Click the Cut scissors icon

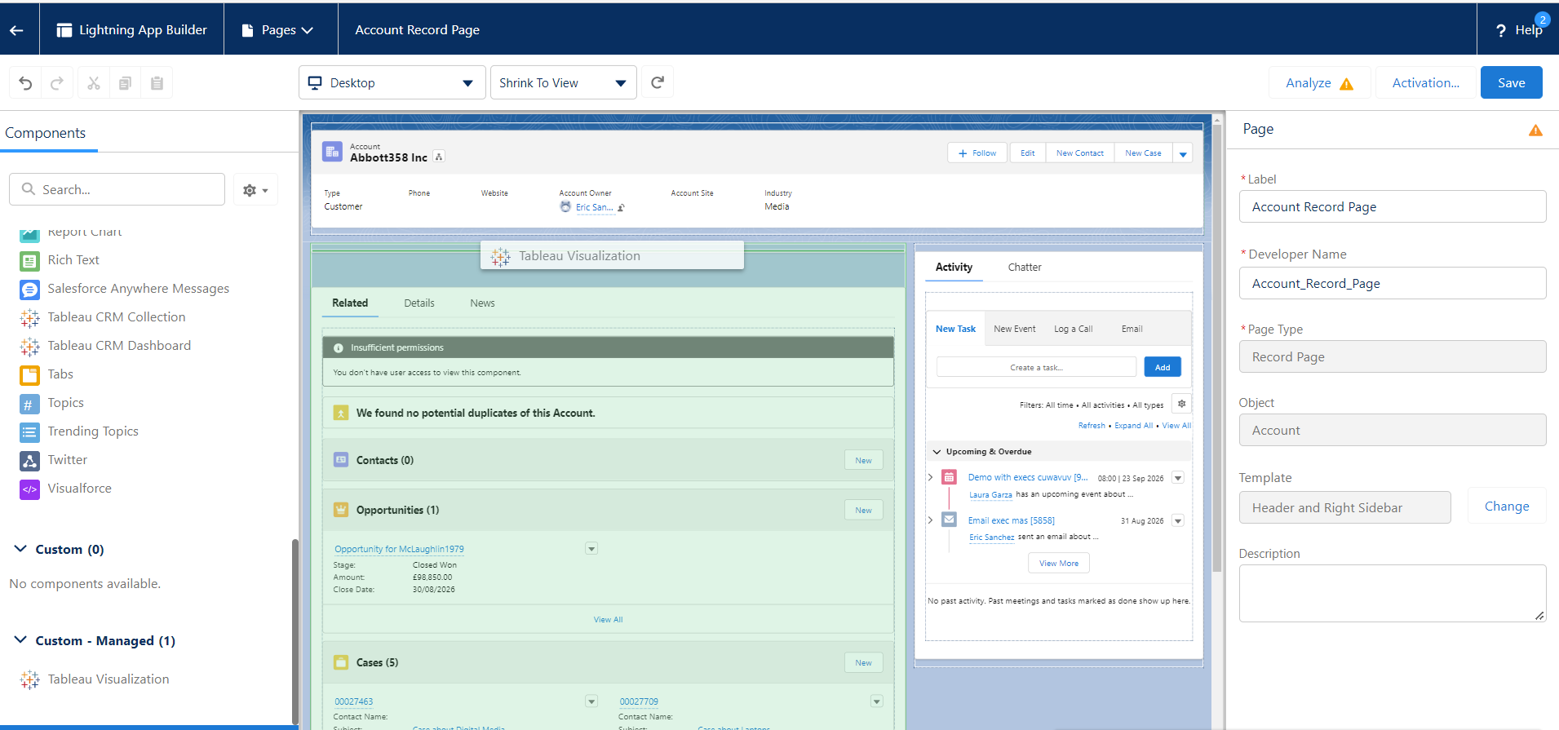(94, 83)
